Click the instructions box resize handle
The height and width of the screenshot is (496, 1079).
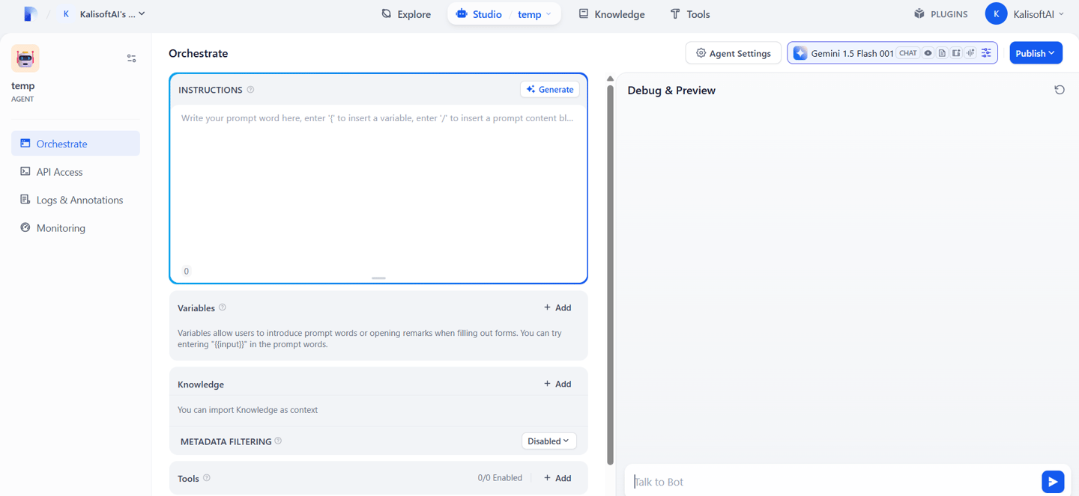click(x=378, y=278)
